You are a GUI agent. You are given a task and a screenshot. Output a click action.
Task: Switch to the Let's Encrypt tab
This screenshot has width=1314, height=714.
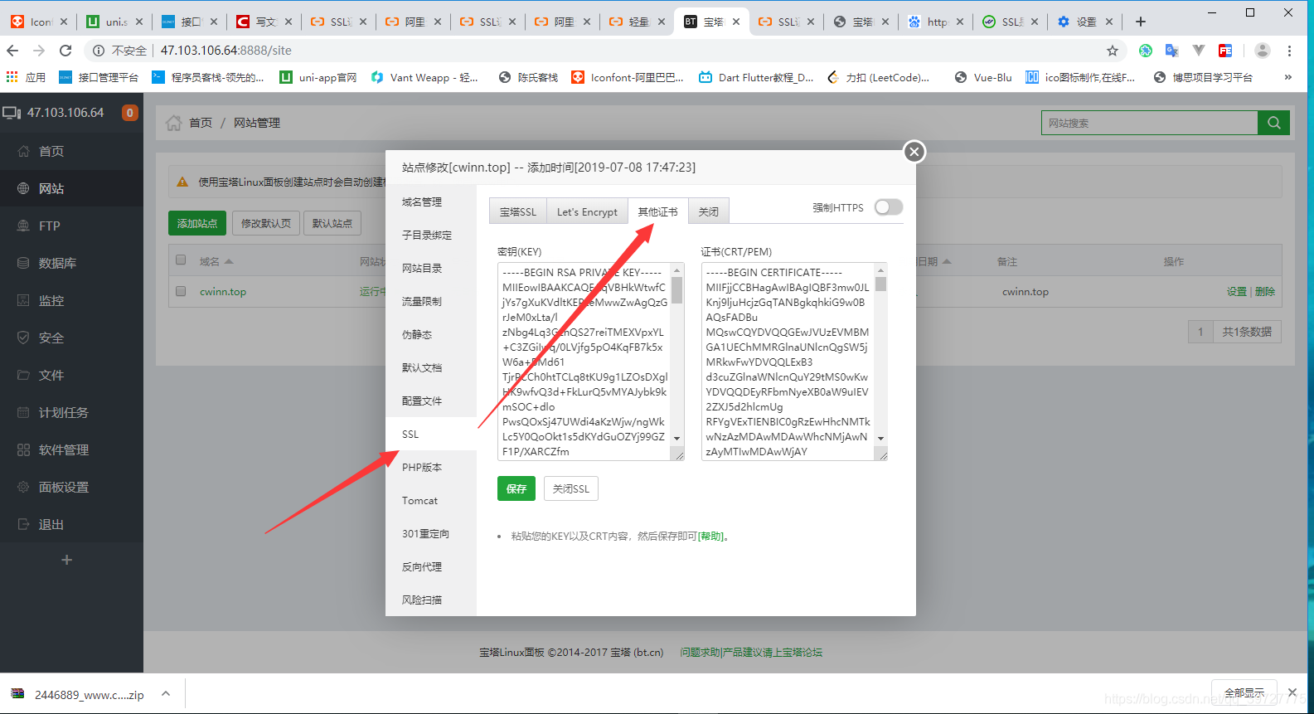coord(587,211)
